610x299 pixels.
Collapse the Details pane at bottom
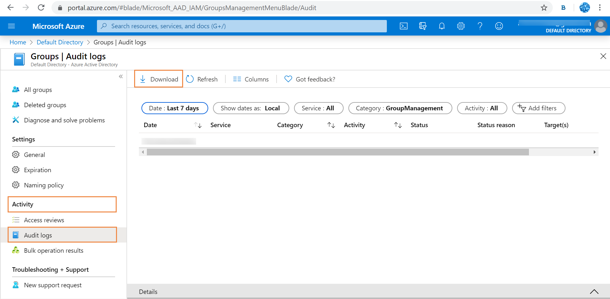coord(594,292)
